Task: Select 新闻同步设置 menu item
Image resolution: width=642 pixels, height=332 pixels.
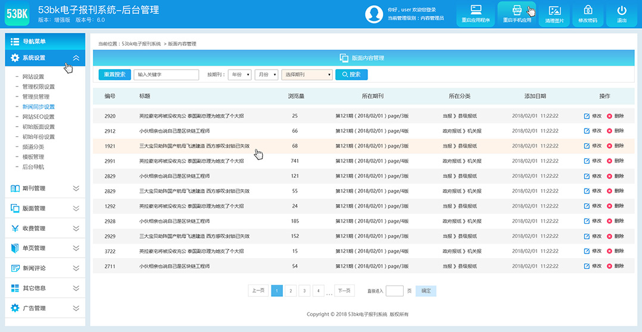Action: pyautogui.click(x=39, y=107)
